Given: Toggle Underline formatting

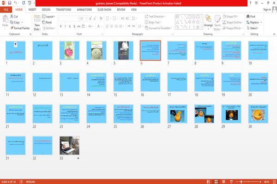Looking at the screenshot, I should point(70,26).
